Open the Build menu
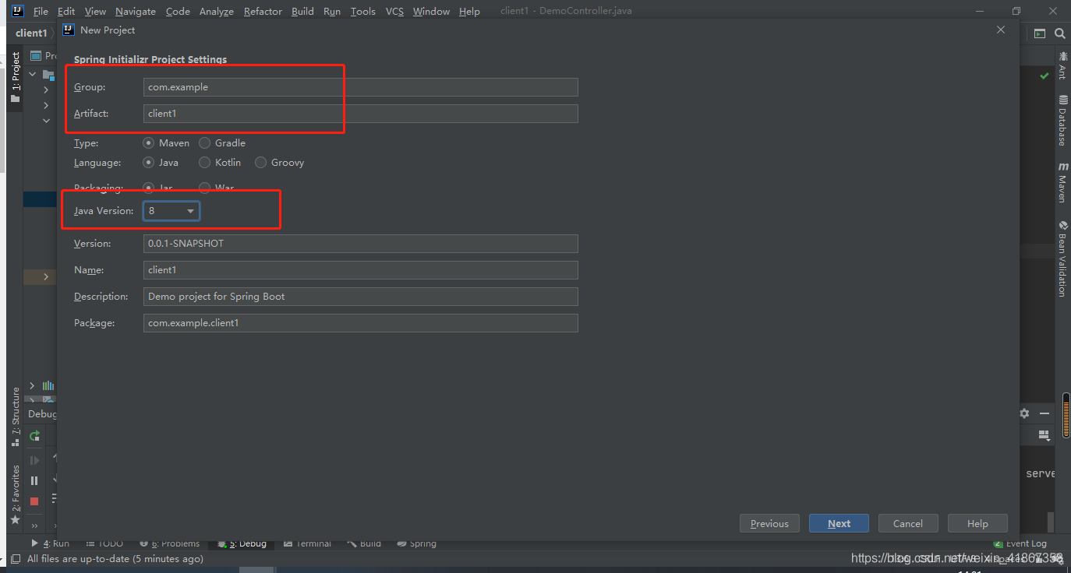The width and height of the screenshot is (1071, 573). click(x=302, y=12)
